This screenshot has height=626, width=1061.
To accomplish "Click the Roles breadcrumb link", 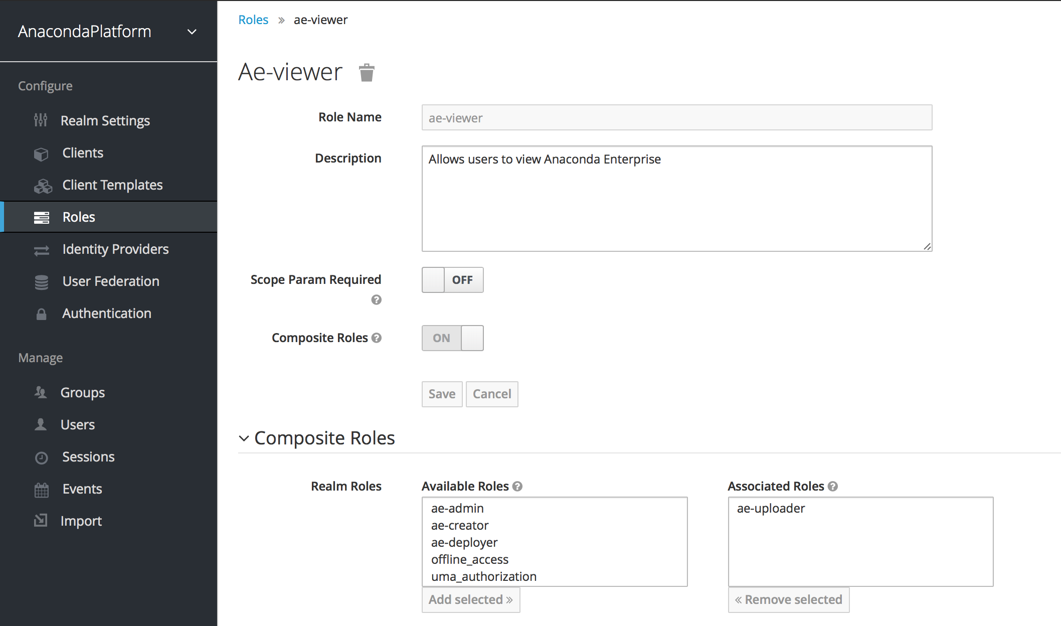I will pos(253,20).
